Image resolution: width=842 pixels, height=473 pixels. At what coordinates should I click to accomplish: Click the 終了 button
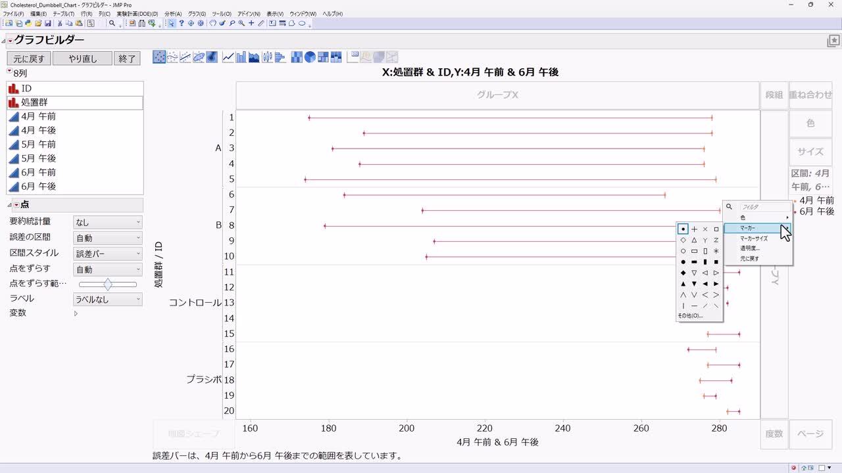pos(127,58)
